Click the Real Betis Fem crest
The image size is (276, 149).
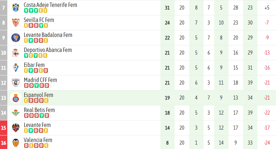(x=16, y=113)
